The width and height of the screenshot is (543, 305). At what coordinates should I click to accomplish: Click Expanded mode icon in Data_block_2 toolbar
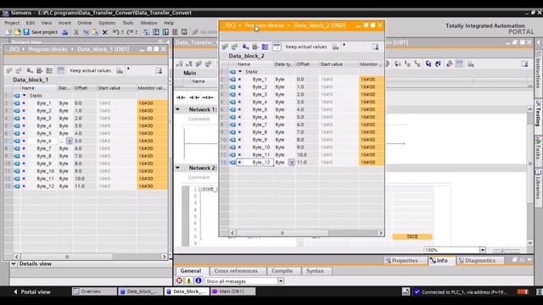coord(265,47)
